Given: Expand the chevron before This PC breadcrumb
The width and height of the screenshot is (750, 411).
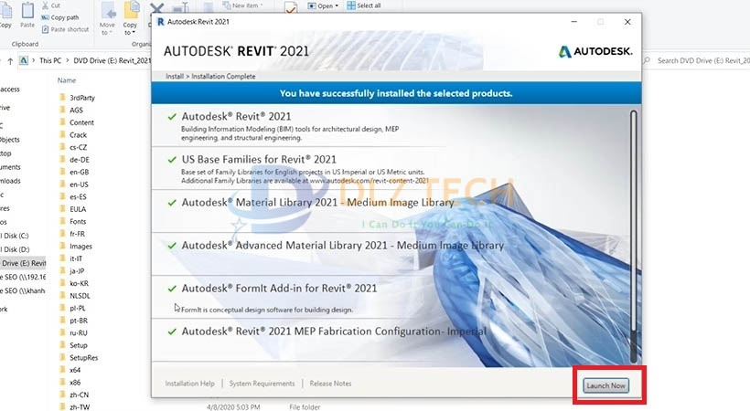Looking at the screenshot, I should point(33,60).
